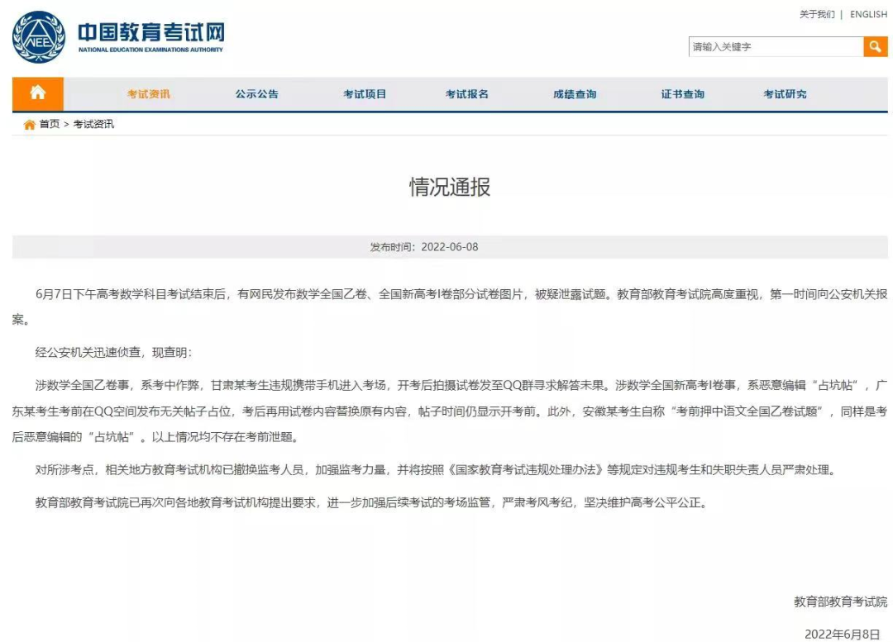Image resolution: width=893 pixels, height=642 pixels.
Task: Focus the 请输入关键字 search field
Action: [776, 46]
